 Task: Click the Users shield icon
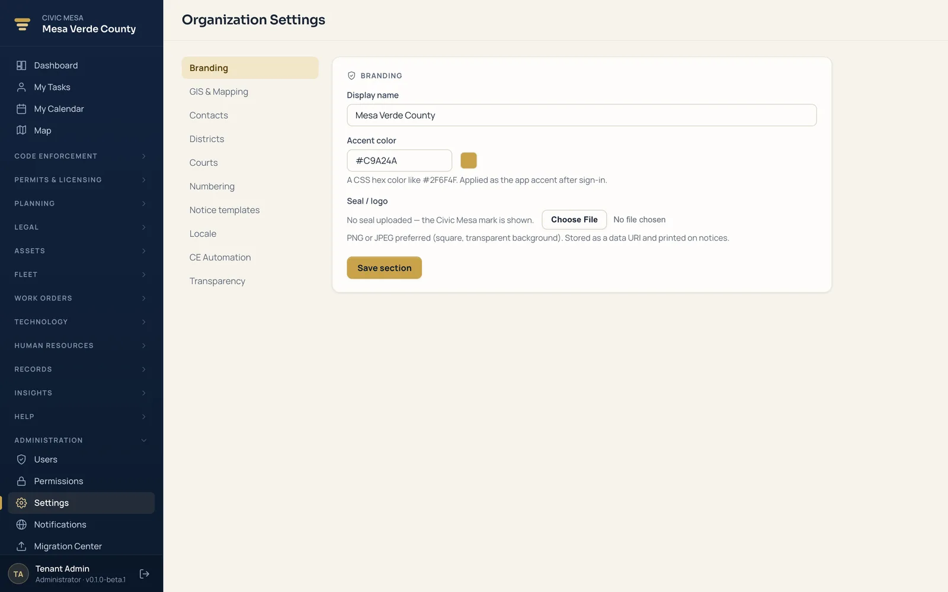(21, 459)
